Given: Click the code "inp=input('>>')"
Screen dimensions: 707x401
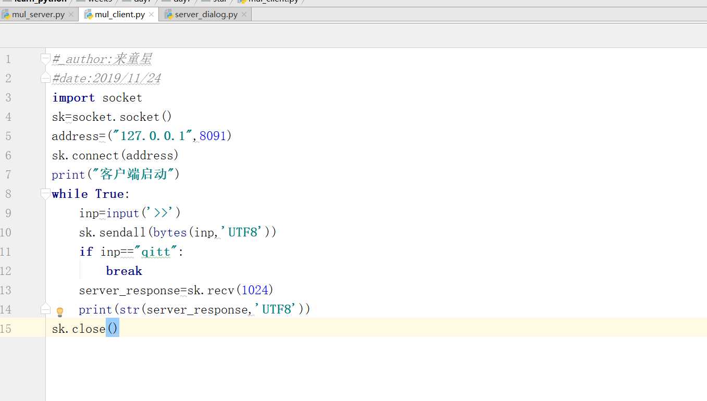Looking at the screenshot, I should pos(130,213).
